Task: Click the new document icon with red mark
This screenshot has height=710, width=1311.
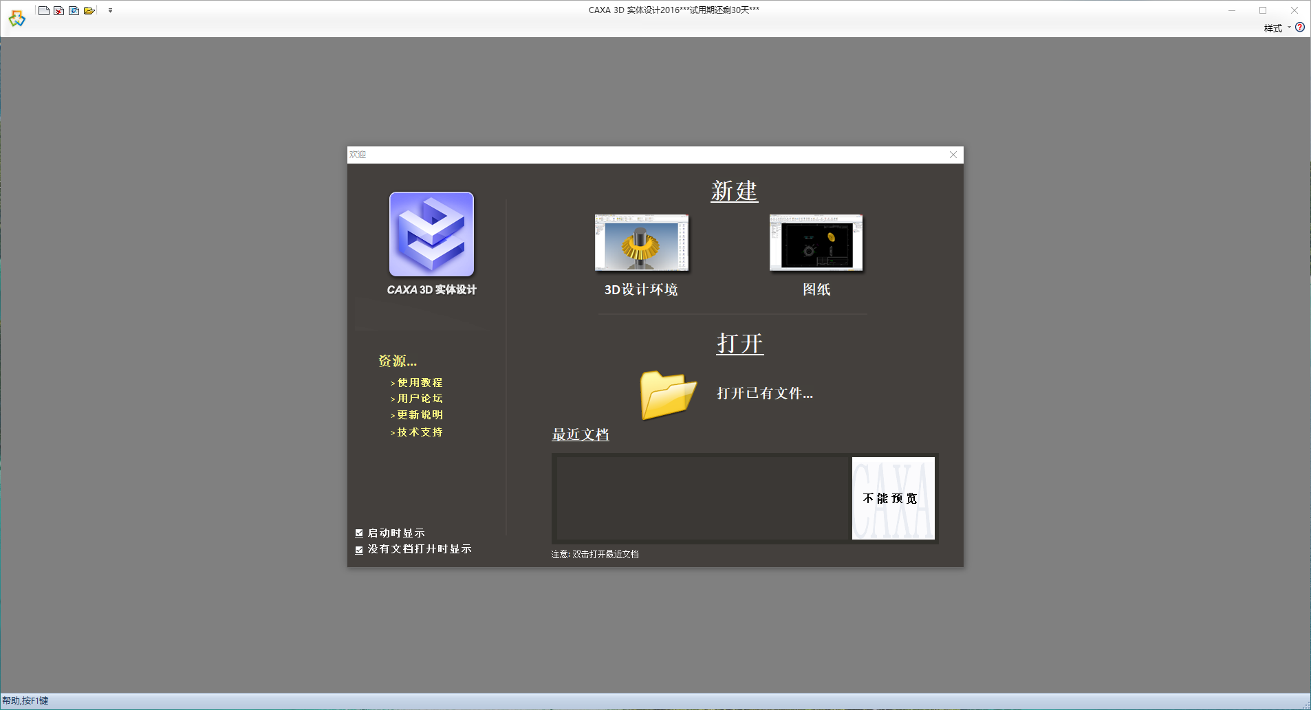Action: [x=59, y=10]
